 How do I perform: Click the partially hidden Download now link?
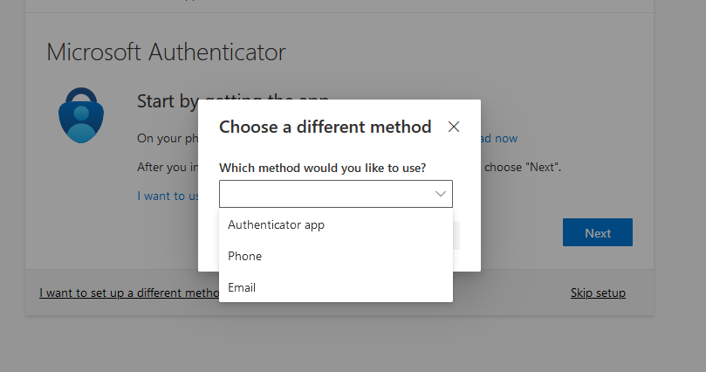[x=499, y=138]
